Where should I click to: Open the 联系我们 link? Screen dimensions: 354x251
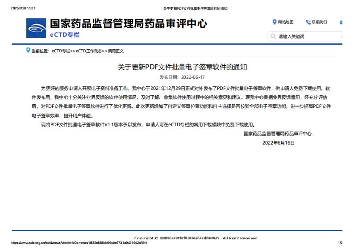coord(319,22)
